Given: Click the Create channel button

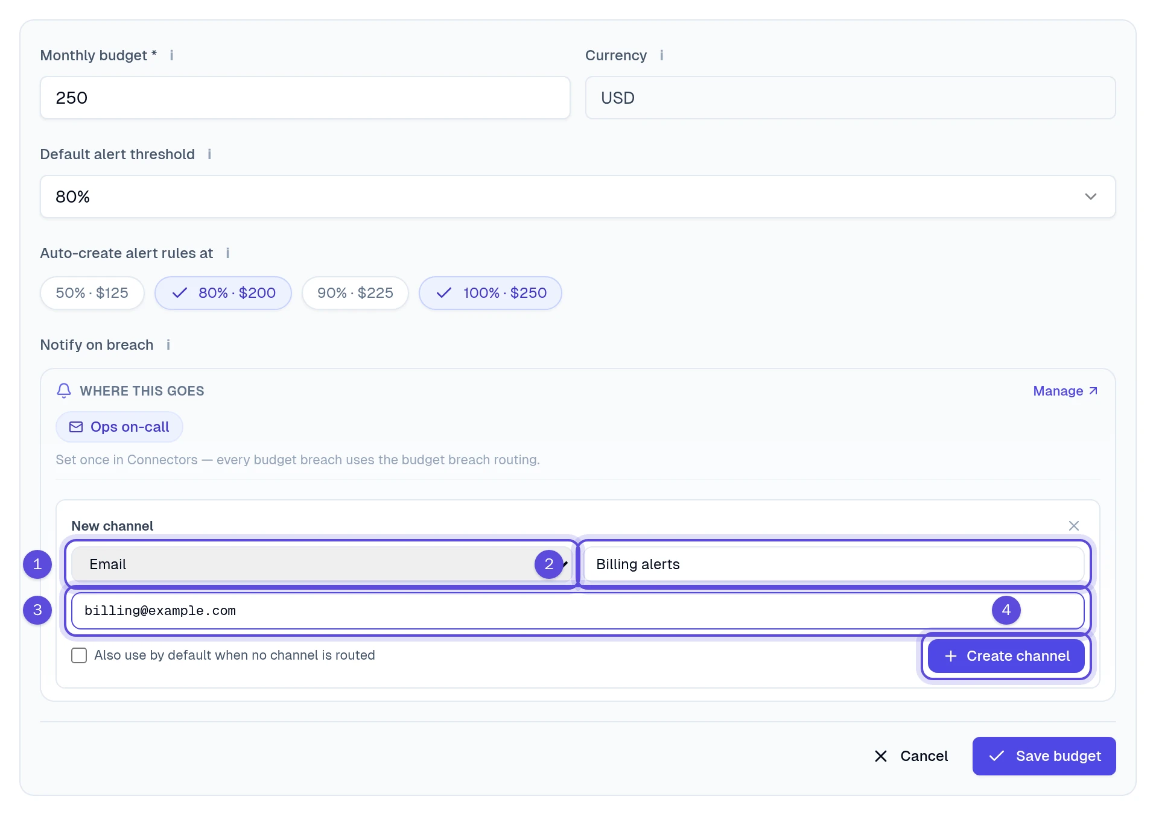Looking at the screenshot, I should [1006, 656].
